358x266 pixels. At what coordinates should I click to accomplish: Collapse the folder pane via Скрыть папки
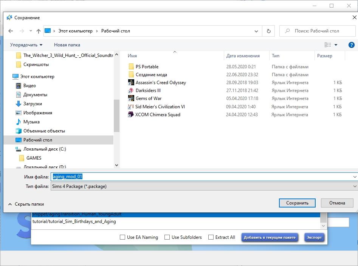pyautogui.click(x=26, y=204)
